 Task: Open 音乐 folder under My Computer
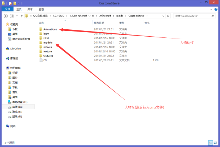coord(13,92)
